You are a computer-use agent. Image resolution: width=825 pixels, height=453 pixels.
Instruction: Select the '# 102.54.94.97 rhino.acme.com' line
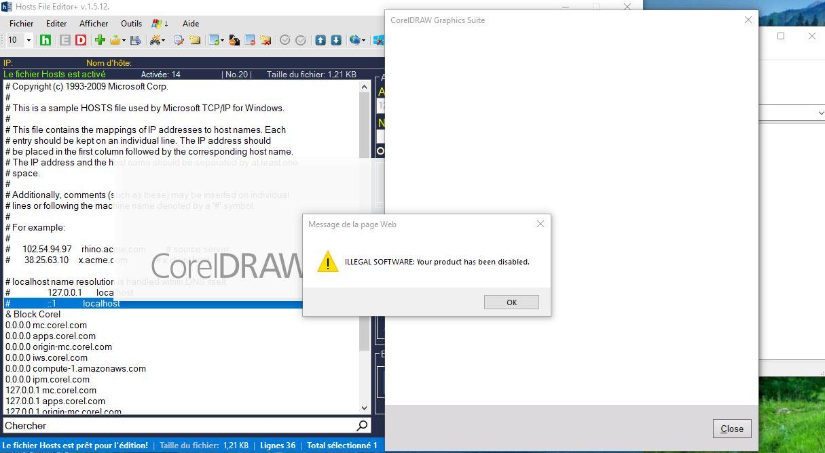(x=75, y=249)
